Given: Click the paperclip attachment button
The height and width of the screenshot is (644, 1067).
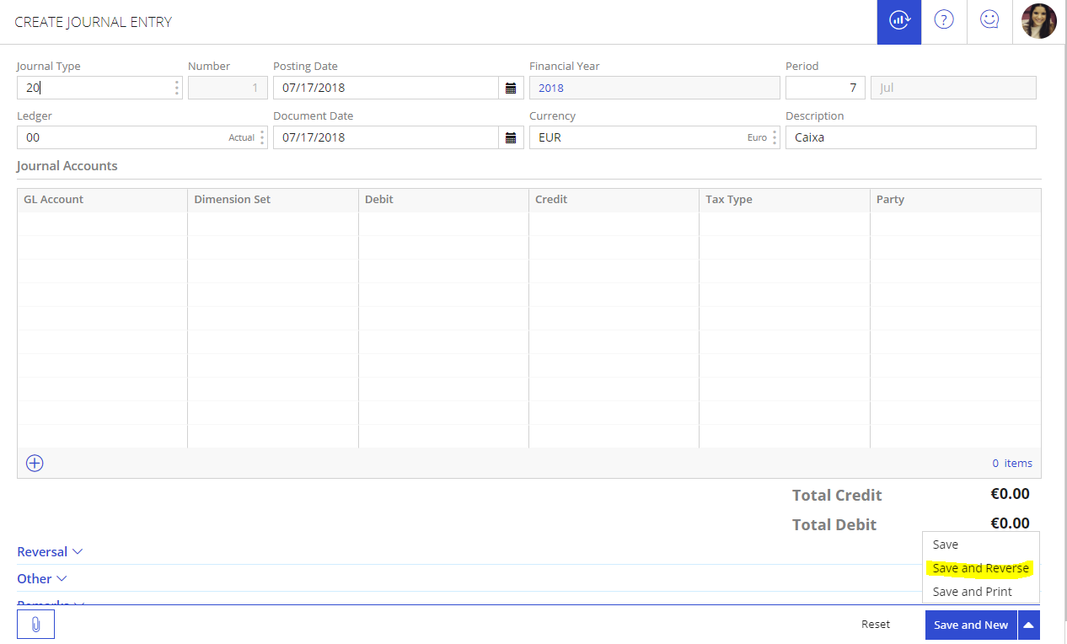Looking at the screenshot, I should (x=35, y=625).
